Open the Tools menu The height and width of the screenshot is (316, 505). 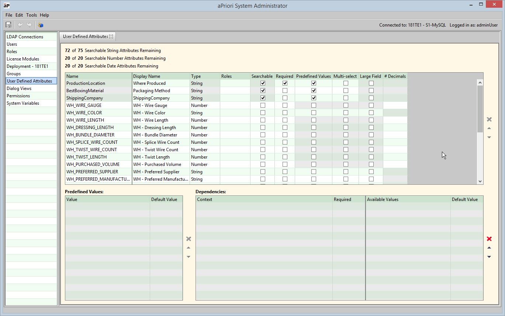click(31, 15)
